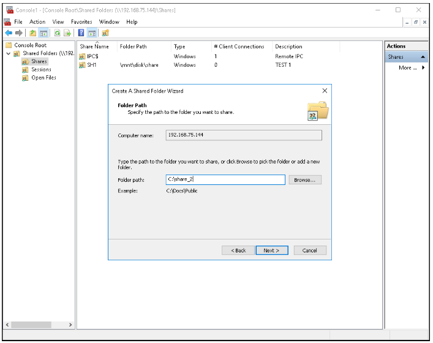Select the Open Files tree item label
This screenshot has width=433, height=343.
(43, 78)
